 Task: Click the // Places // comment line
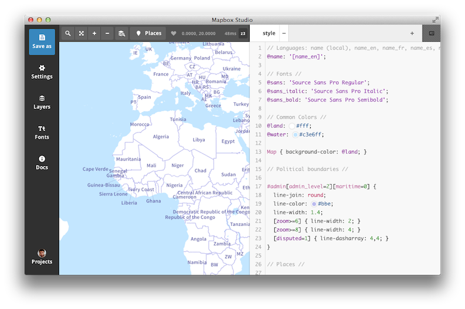coord(285,264)
